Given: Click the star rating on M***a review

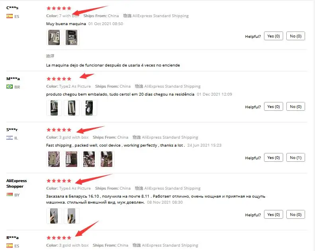Looking at the screenshot, I should pyautogui.click(x=59, y=79).
